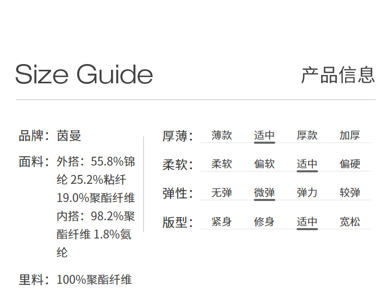Screen dimensions: 391x289
Task: Click the Size Guide heading
Action: pyautogui.click(x=84, y=74)
